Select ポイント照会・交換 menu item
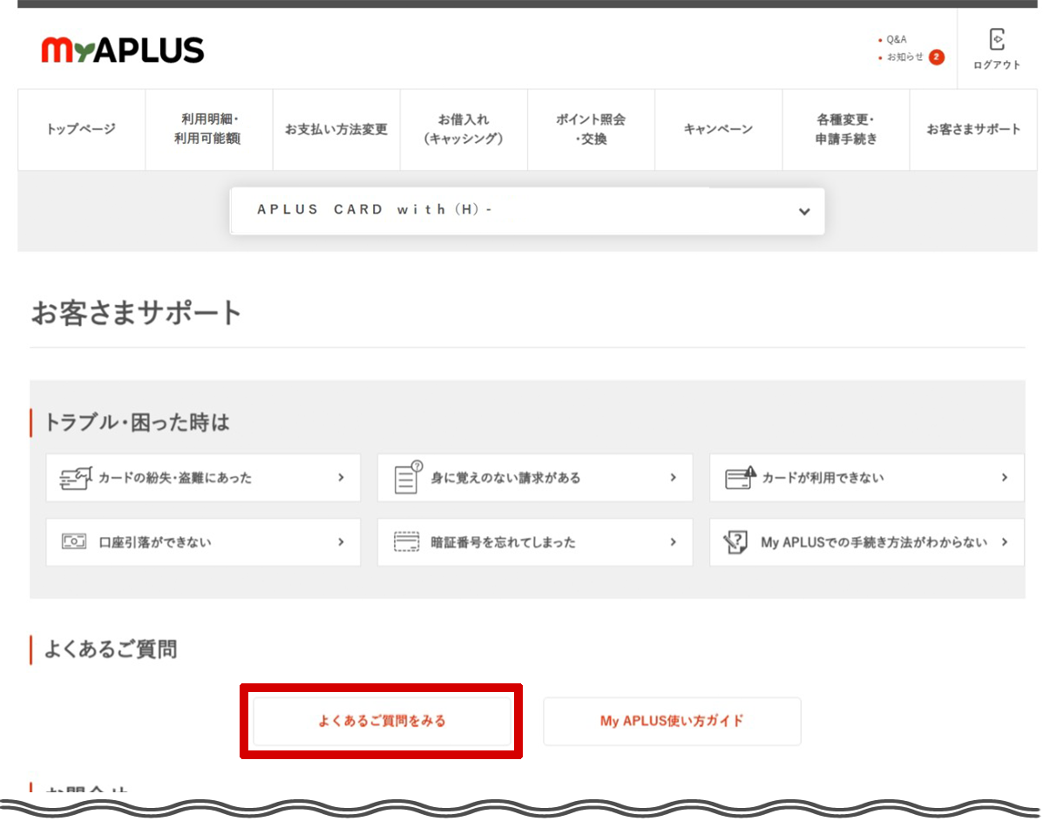The image size is (1043, 828). click(x=591, y=129)
